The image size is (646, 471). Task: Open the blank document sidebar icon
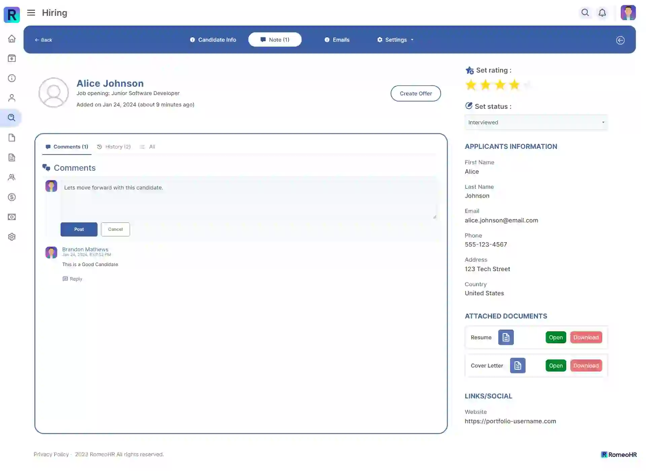point(12,138)
